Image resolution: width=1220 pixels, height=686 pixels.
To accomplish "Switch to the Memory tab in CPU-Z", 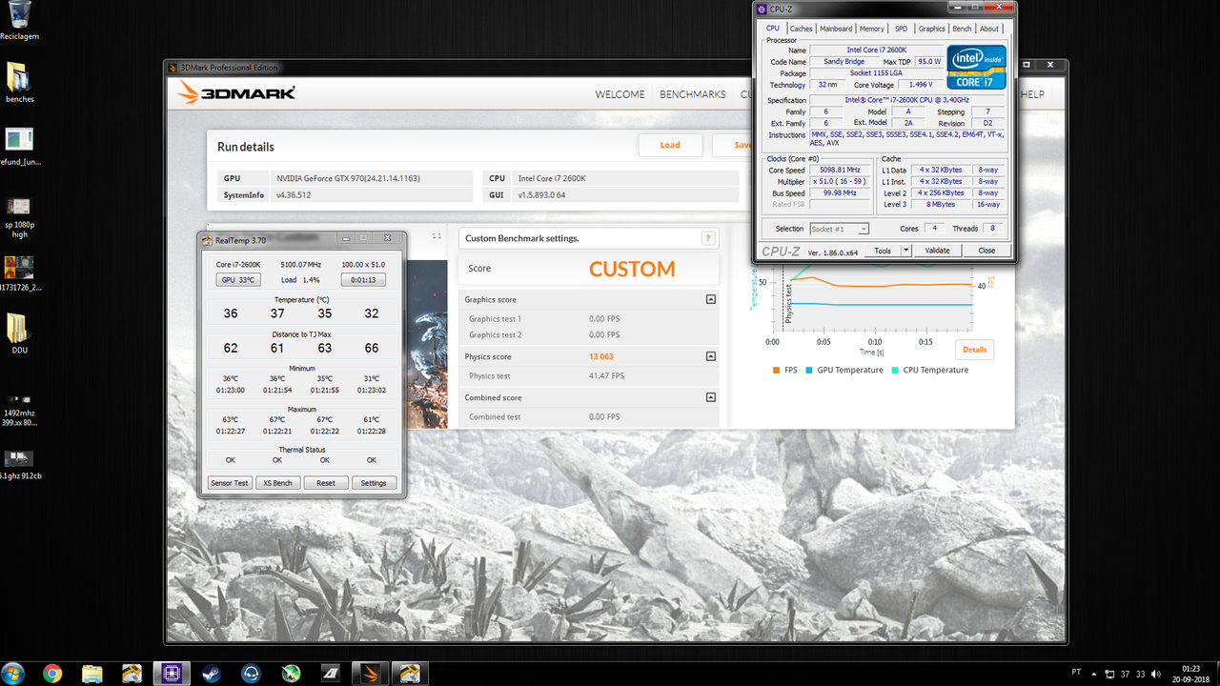I will pyautogui.click(x=871, y=29).
